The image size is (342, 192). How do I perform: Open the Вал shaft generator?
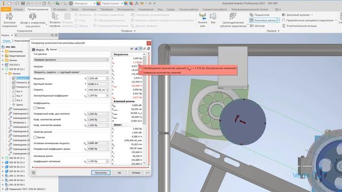pos(213,18)
